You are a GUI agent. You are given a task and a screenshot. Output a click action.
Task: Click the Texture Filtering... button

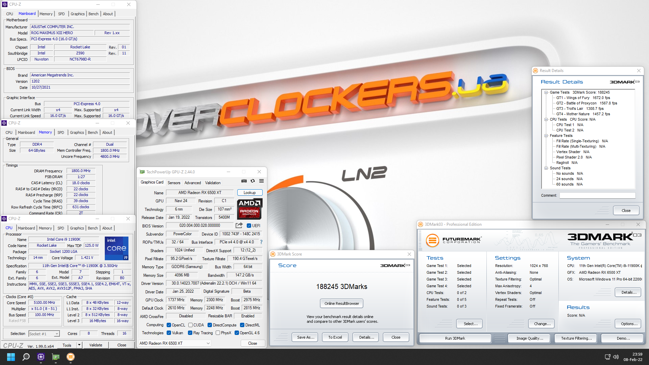pos(576,338)
